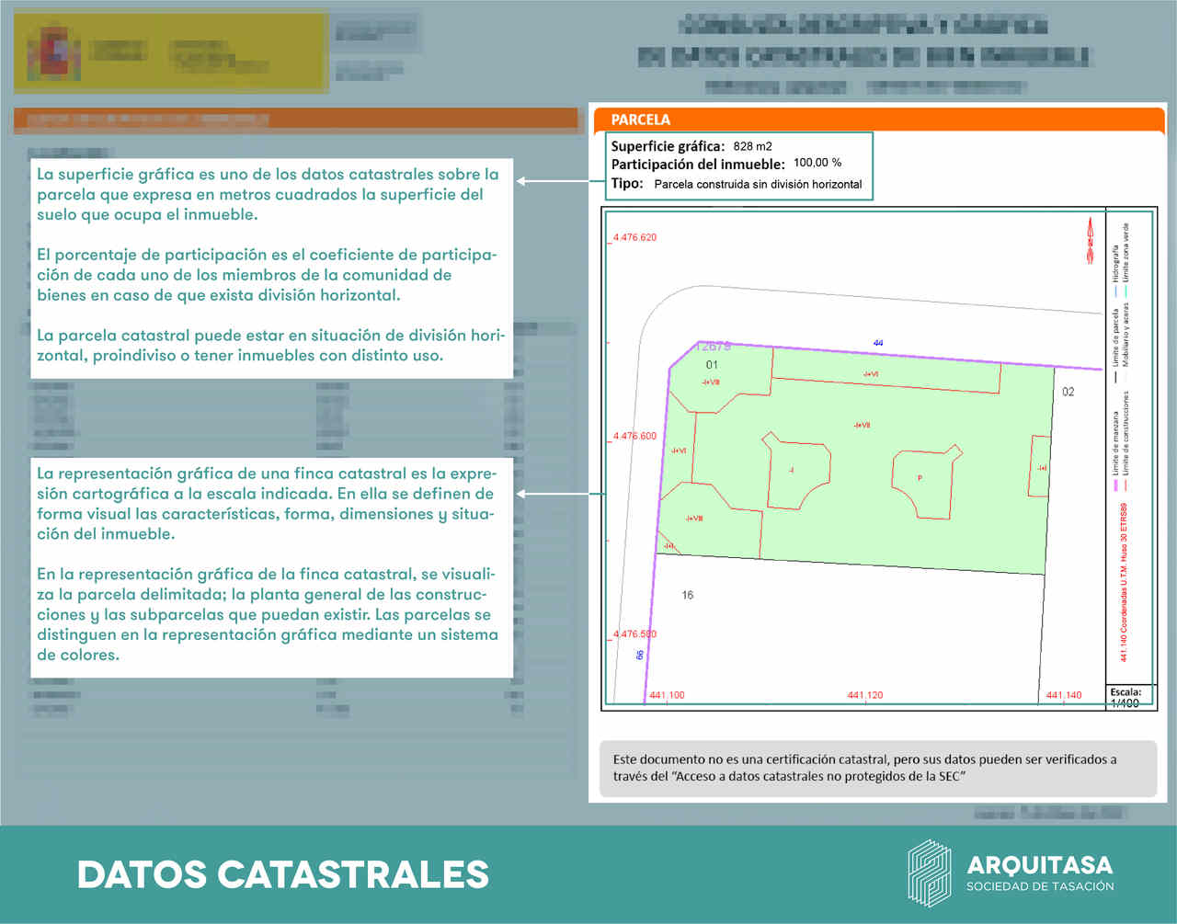Click parcel number '16' on the map
1177x924 pixels.
tap(687, 595)
